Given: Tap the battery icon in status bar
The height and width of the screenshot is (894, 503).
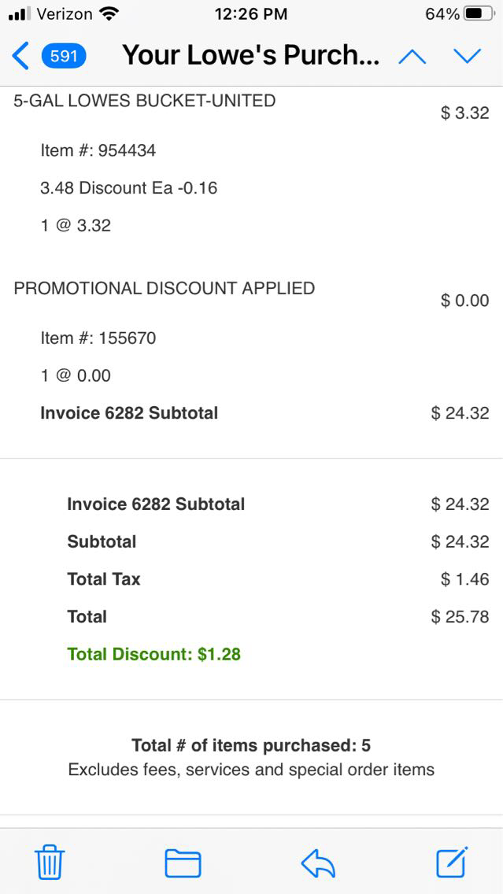Looking at the screenshot, I should (479, 14).
